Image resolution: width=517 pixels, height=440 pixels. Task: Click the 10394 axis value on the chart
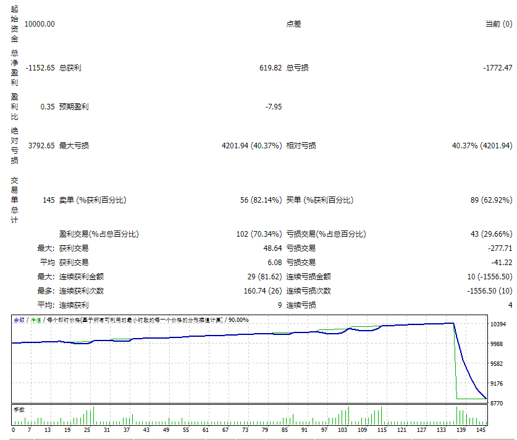click(x=500, y=323)
